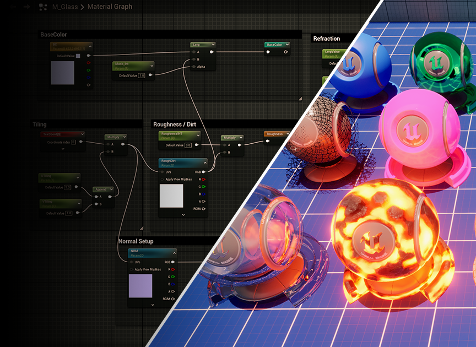Viewport: 476px width, 347px height.
Task: Click the RoughDirt UVs input pin
Action: click(x=163, y=172)
